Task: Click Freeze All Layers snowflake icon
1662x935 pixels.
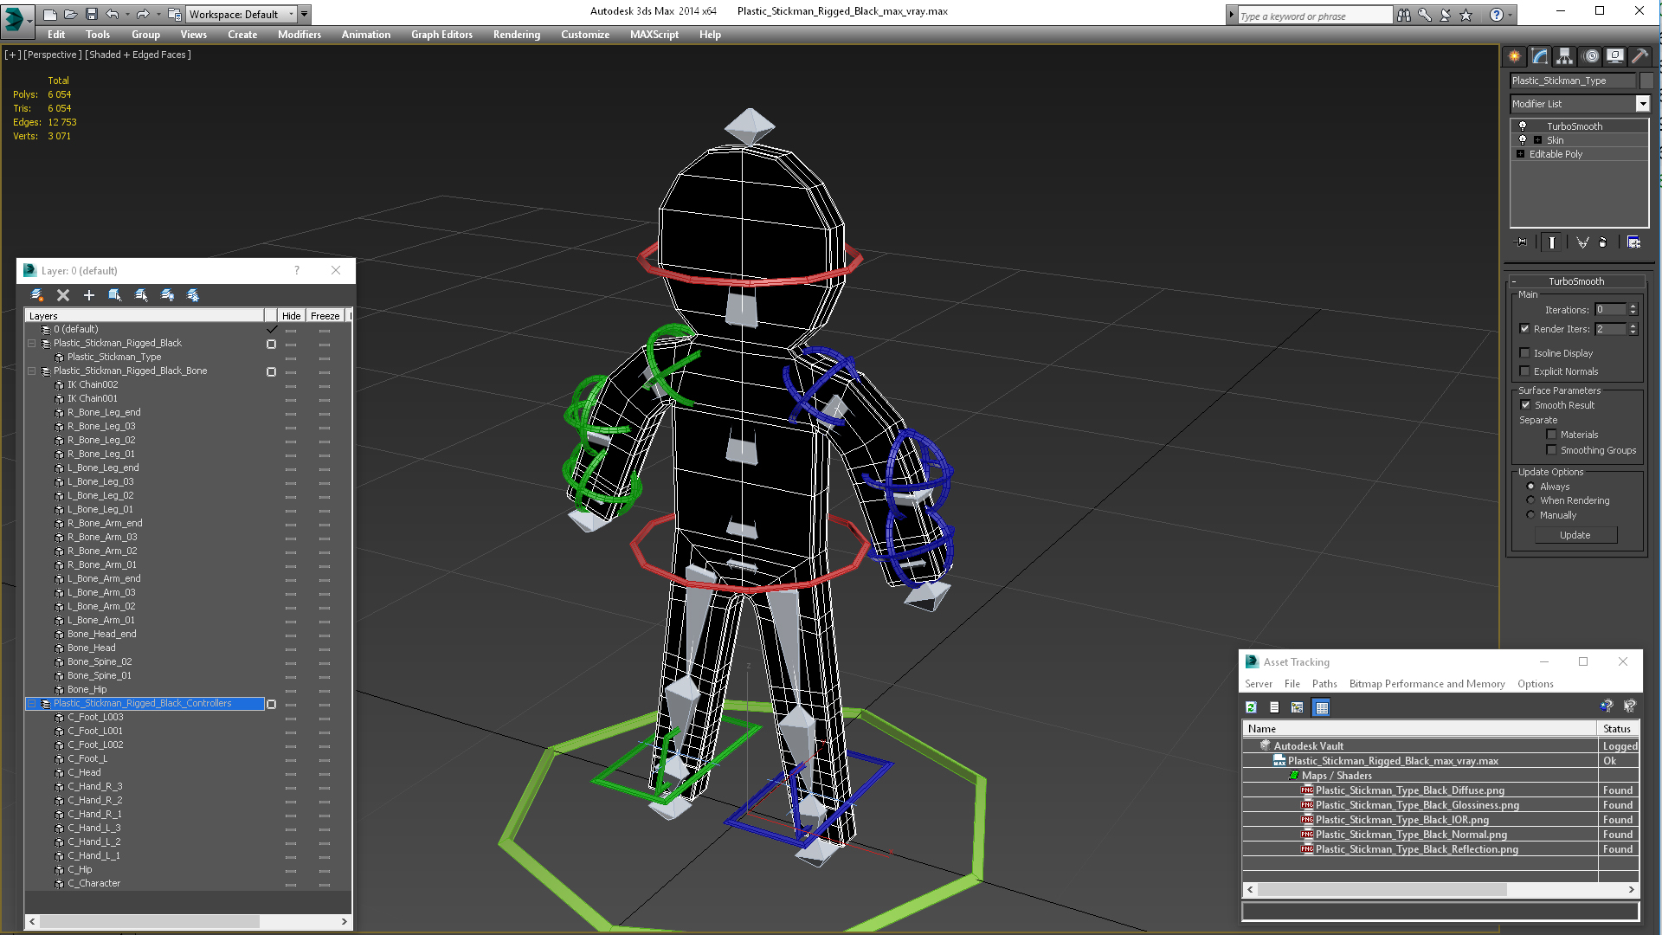Action: [193, 295]
